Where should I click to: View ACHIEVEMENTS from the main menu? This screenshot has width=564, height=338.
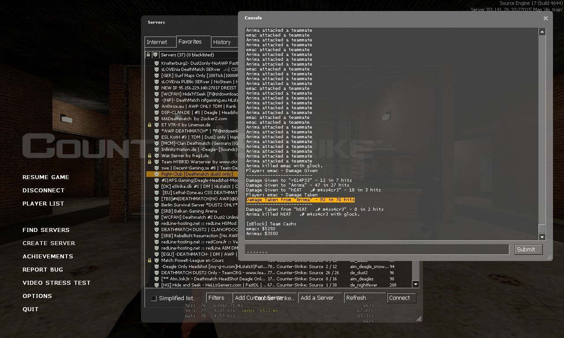tap(48, 257)
